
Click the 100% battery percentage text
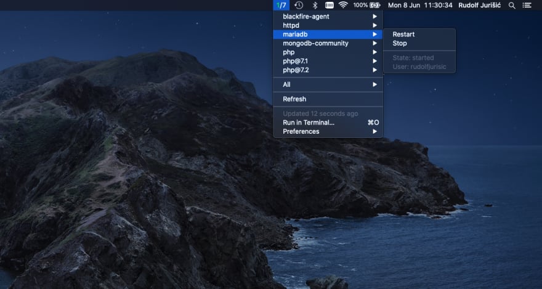pyautogui.click(x=360, y=5)
